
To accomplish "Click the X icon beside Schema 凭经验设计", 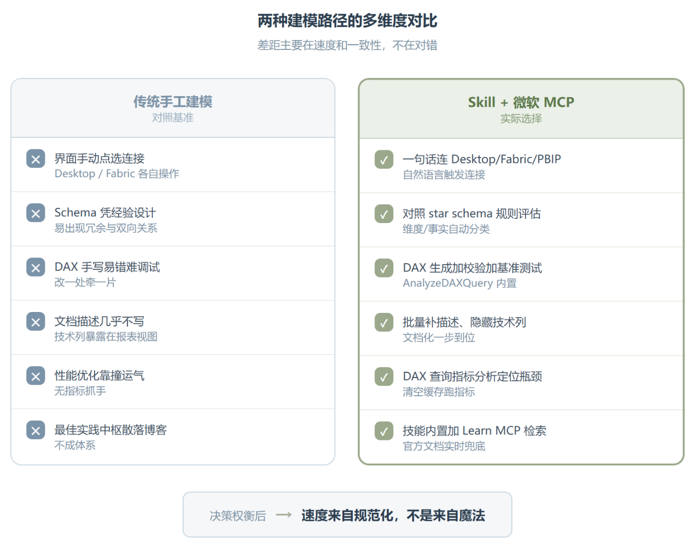I will 35,213.
